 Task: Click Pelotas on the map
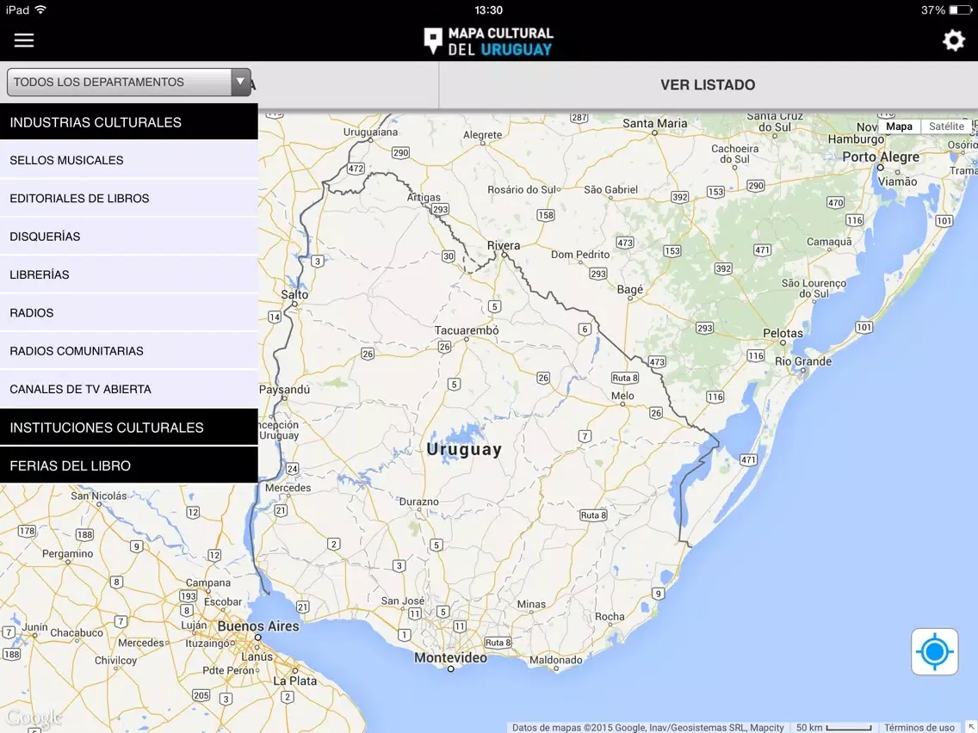(x=783, y=334)
